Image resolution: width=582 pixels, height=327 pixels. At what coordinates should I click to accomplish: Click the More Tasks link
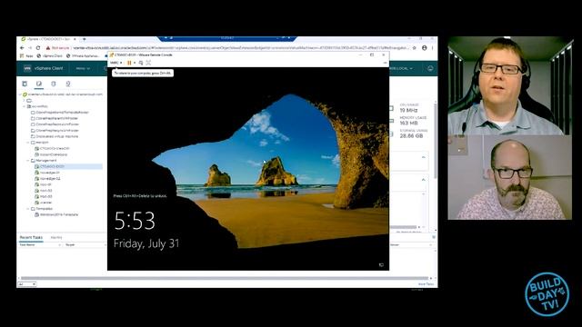pyautogui.click(x=426, y=284)
